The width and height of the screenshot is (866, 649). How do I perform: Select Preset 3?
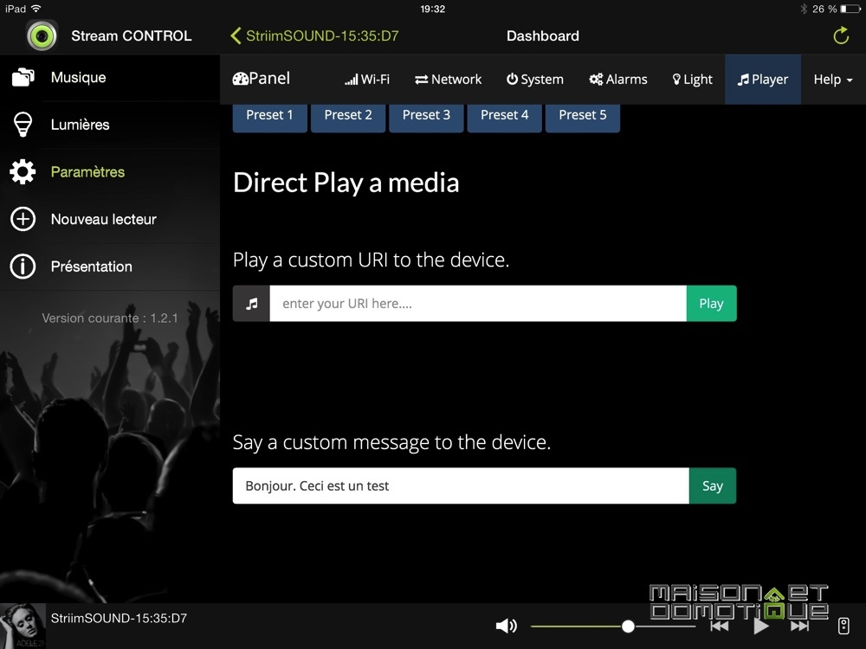click(426, 116)
